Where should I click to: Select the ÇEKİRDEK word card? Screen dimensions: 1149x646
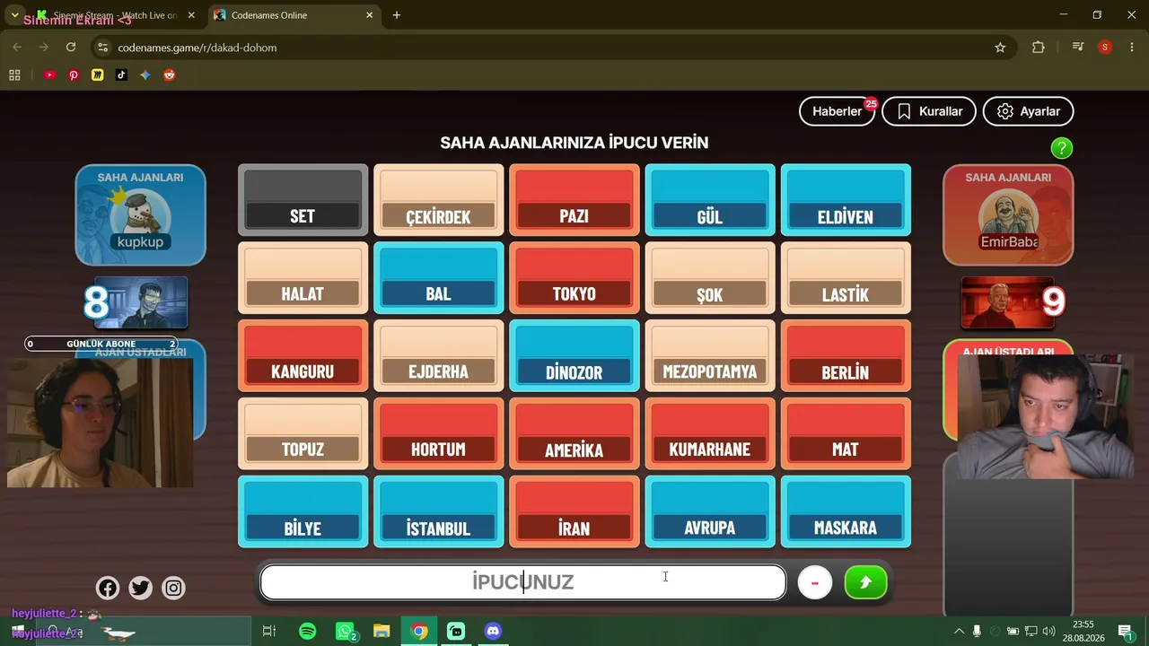[x=439, y=200]
